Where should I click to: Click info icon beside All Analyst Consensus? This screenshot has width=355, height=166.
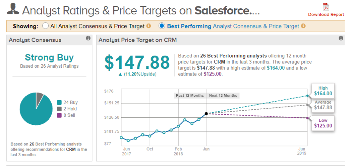click(148, 26)
